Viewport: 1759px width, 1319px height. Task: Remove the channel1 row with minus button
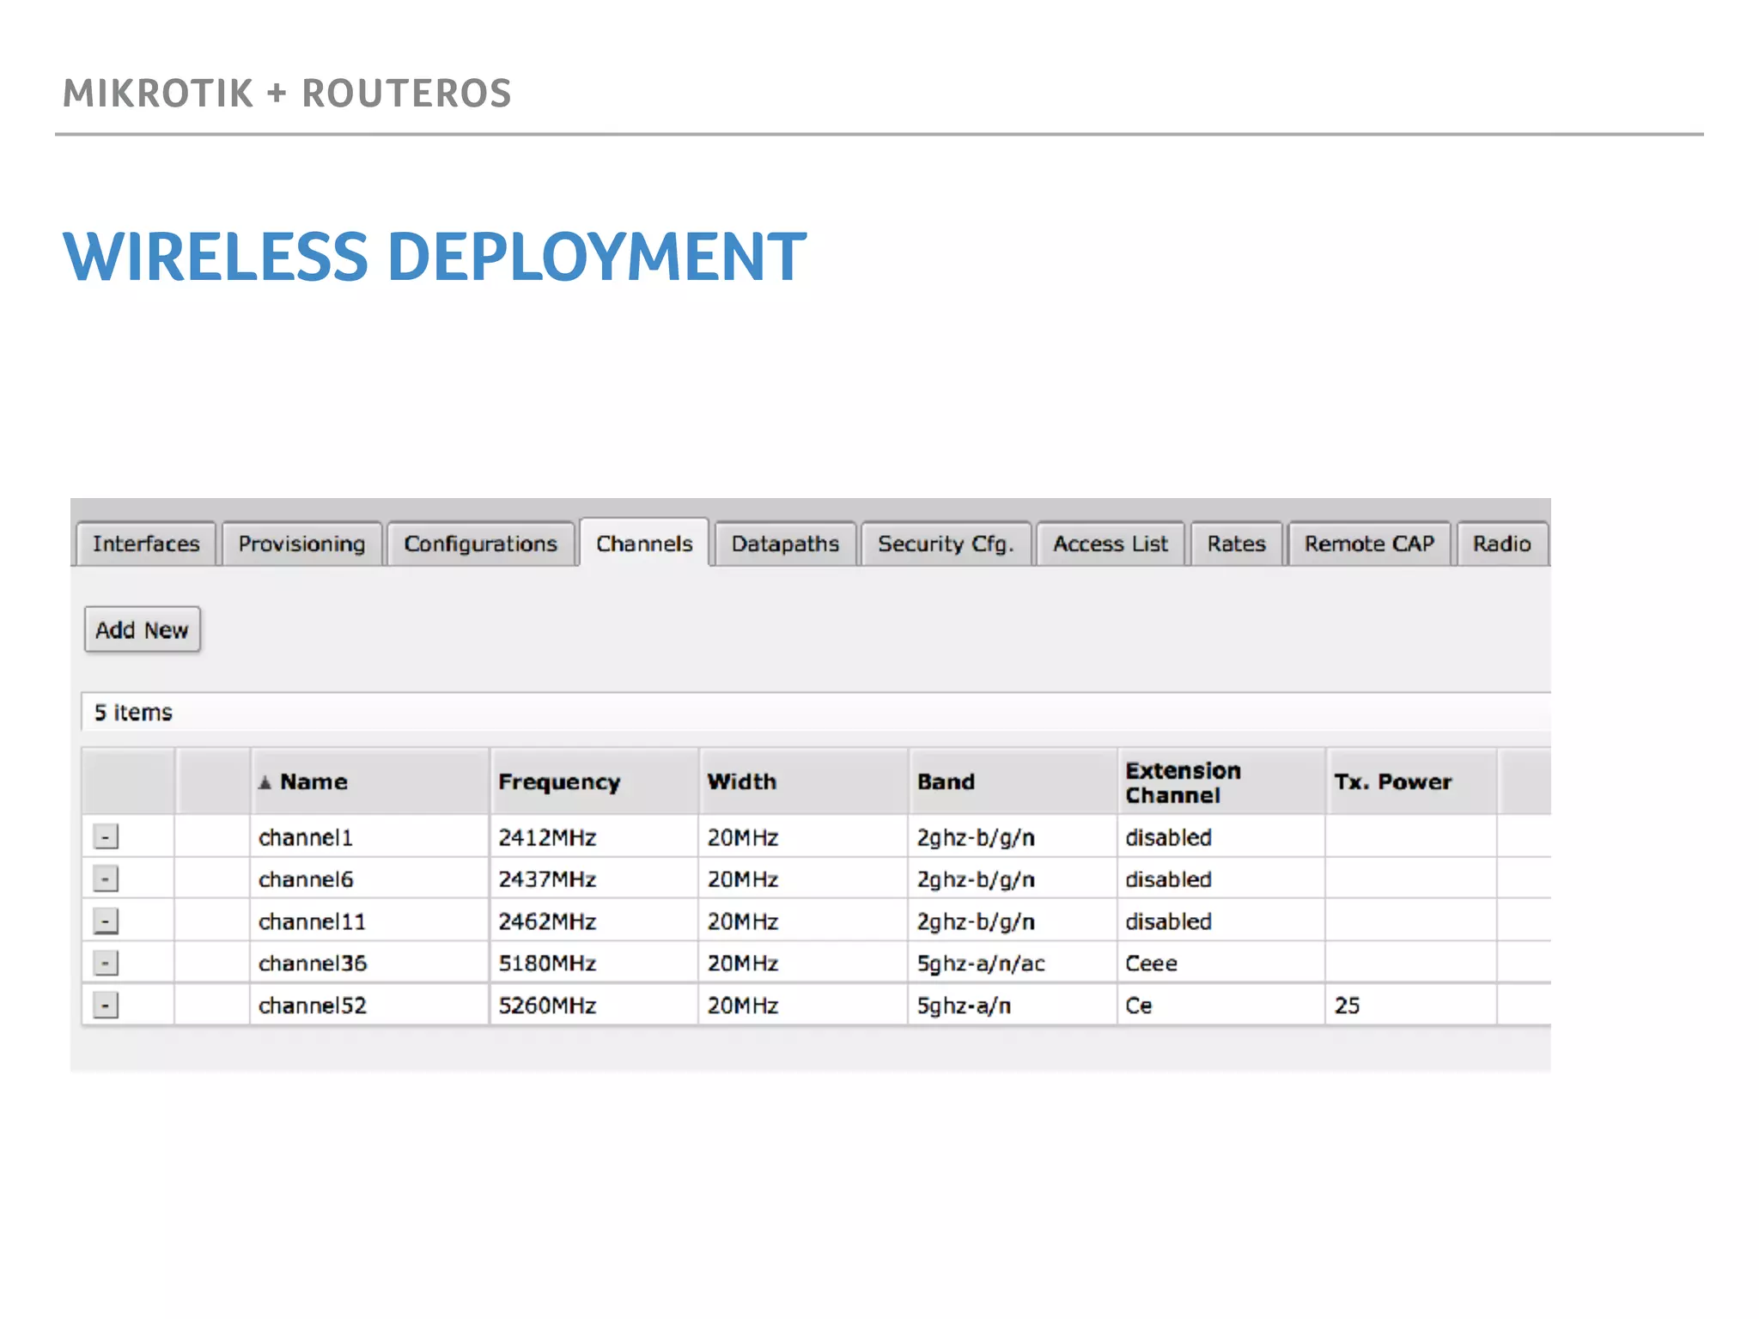[x=106, y=836]
